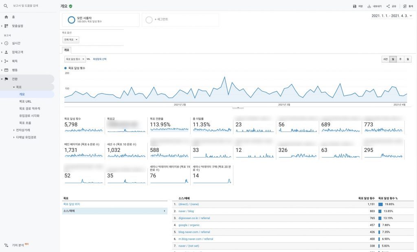Switch chart to Month (월) view
Image resolution: width=417 pixels, height=252 pixels.
(408, 59)
